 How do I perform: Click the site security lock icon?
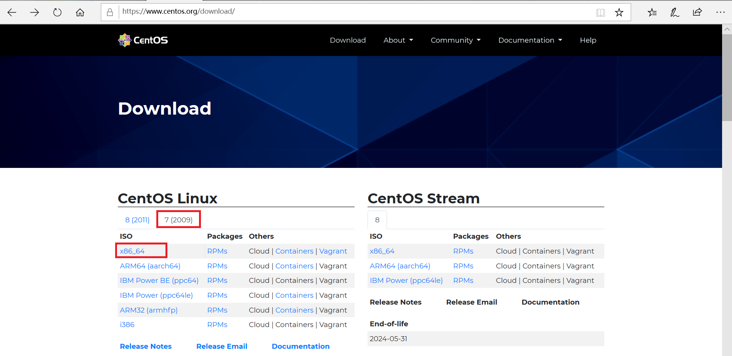click(109, 12)
